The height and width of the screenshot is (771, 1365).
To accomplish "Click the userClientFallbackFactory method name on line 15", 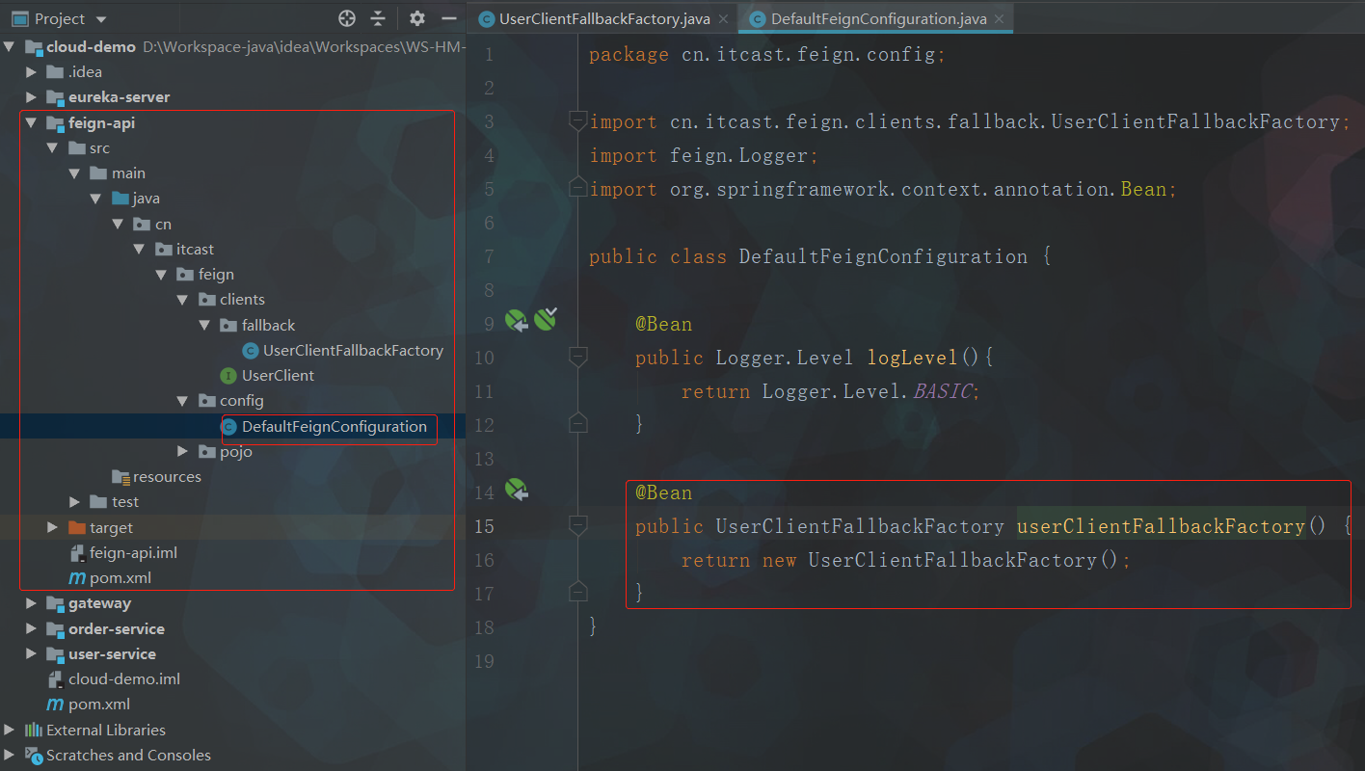I will click(1161, 526).
